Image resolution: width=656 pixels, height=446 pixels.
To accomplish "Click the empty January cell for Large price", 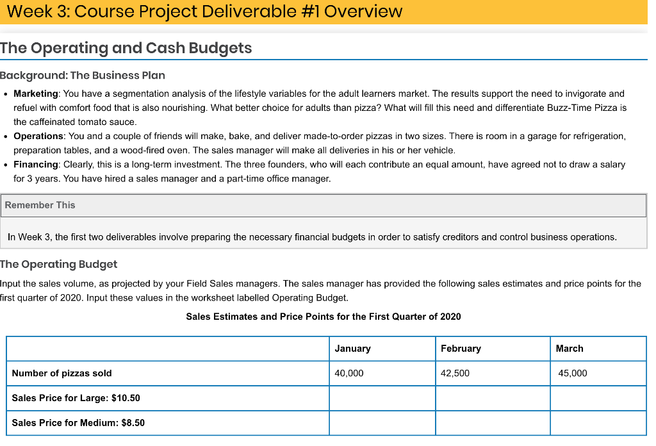I will click(382, 398).
